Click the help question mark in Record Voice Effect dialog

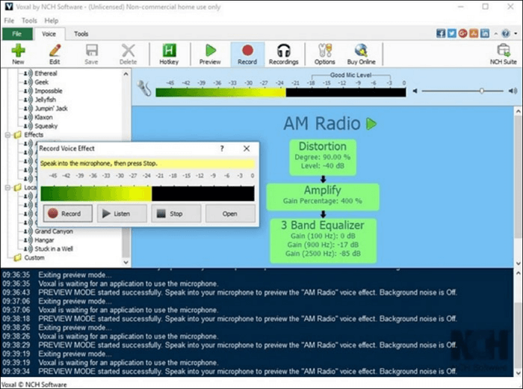point(222,149)
